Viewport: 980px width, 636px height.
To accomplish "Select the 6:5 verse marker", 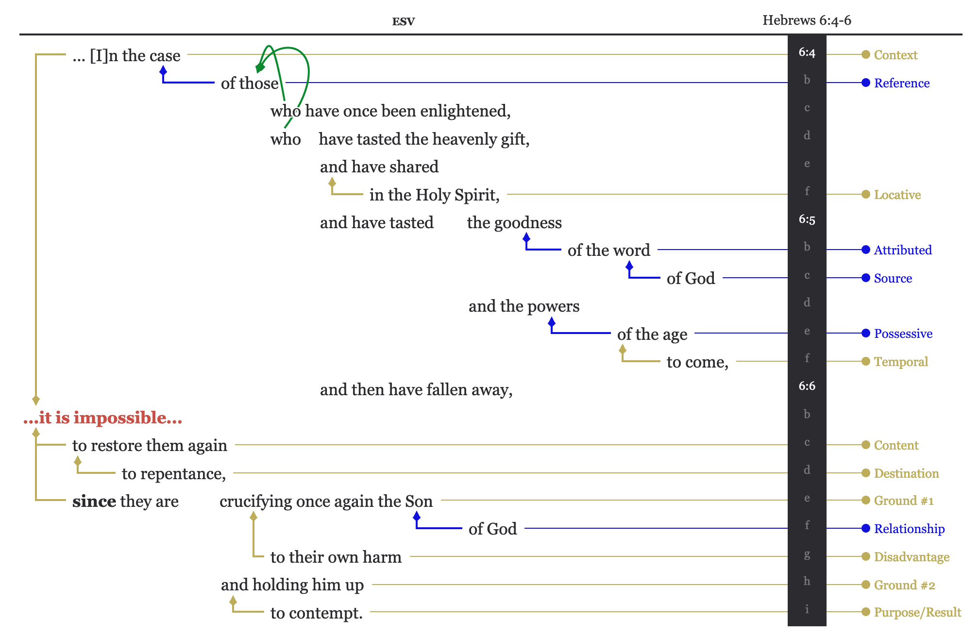I will pos(807,219).
